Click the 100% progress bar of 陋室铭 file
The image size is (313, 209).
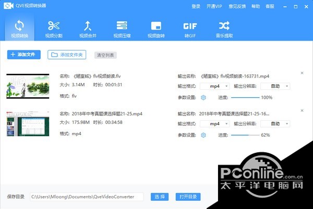(245, 97)
